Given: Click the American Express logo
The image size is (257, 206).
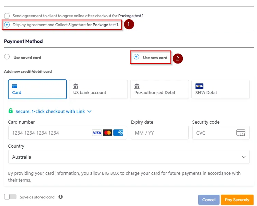Looking at the screenshot, I should [118, 133].
